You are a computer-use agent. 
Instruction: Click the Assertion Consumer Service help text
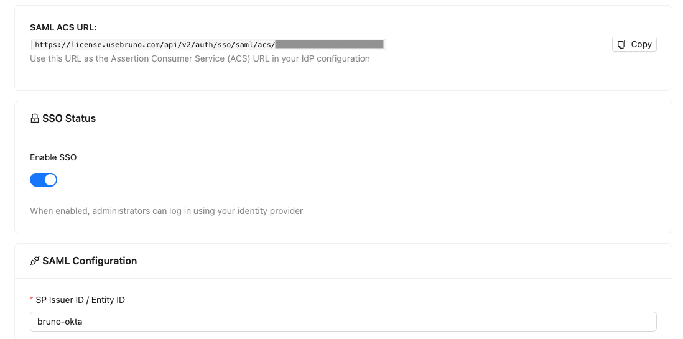(200, 58)
